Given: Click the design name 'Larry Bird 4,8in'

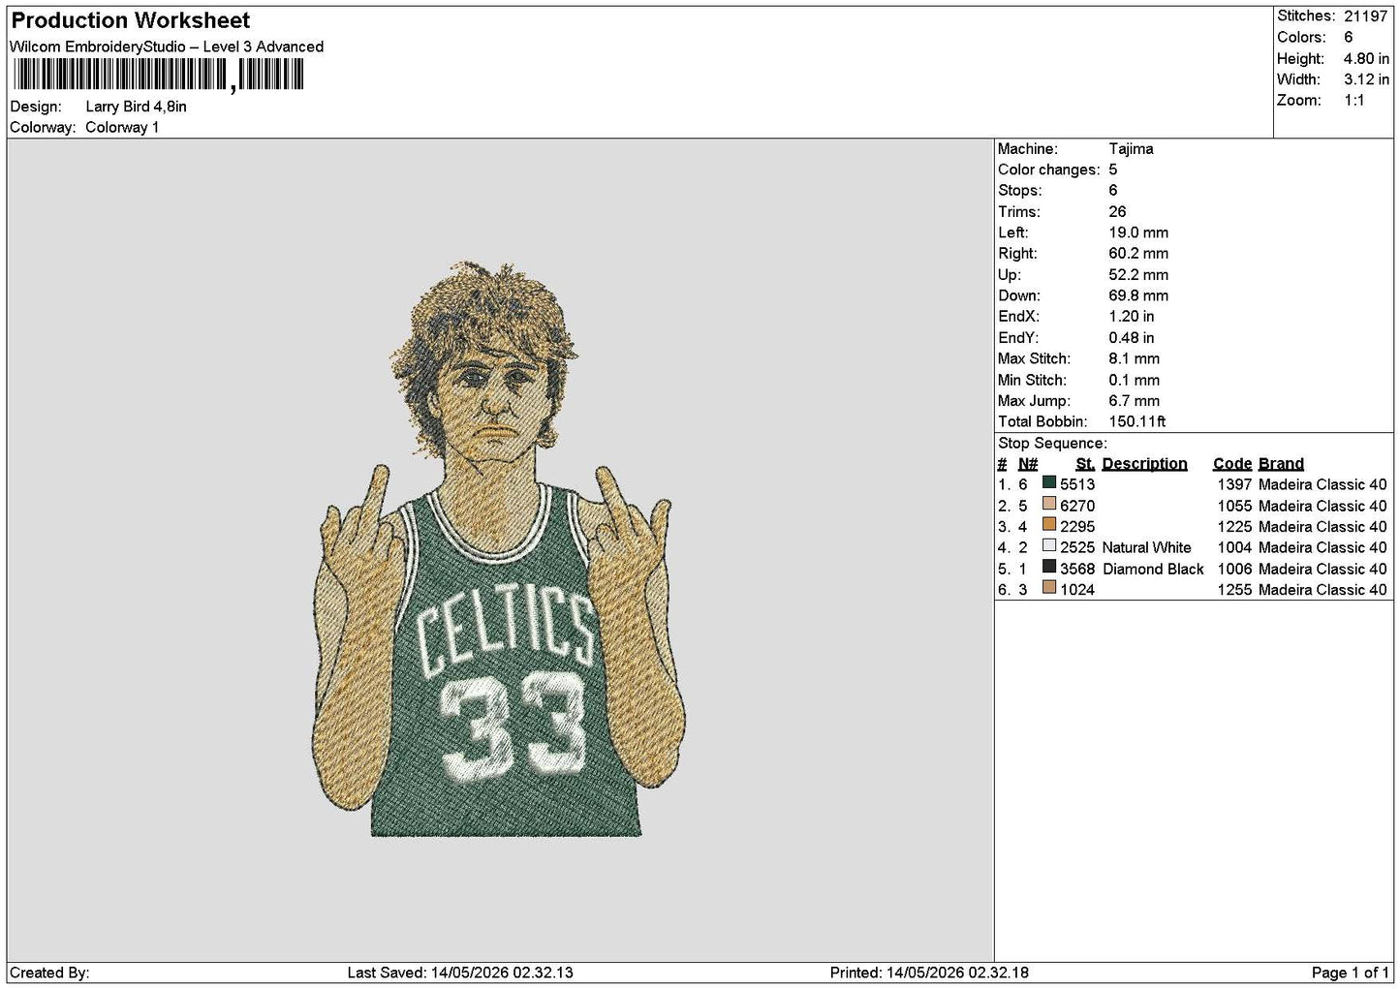Looking at the screenshot, I should tap(136, 107).
